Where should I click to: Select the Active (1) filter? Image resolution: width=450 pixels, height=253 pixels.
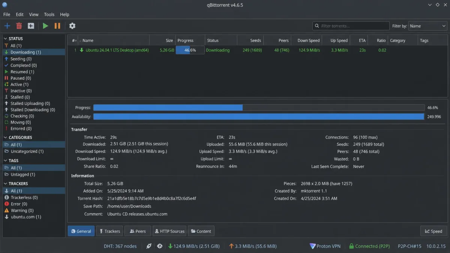(34, 84)
